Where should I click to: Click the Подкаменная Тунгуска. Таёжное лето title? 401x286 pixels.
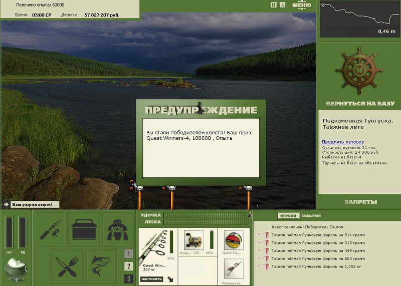358,124
